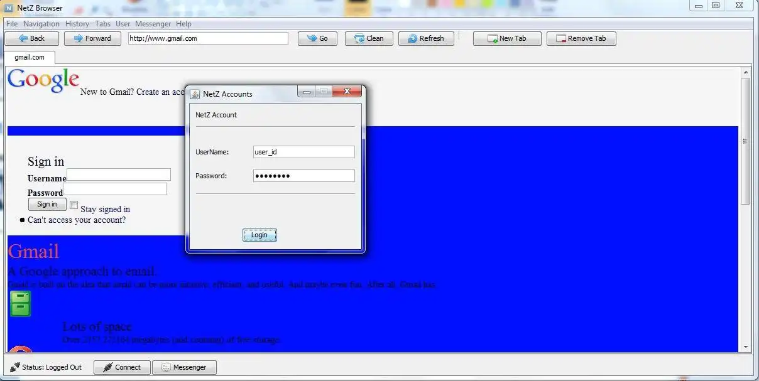Open the Messenger menu
The image size is (759, 381).
point(153,24)
